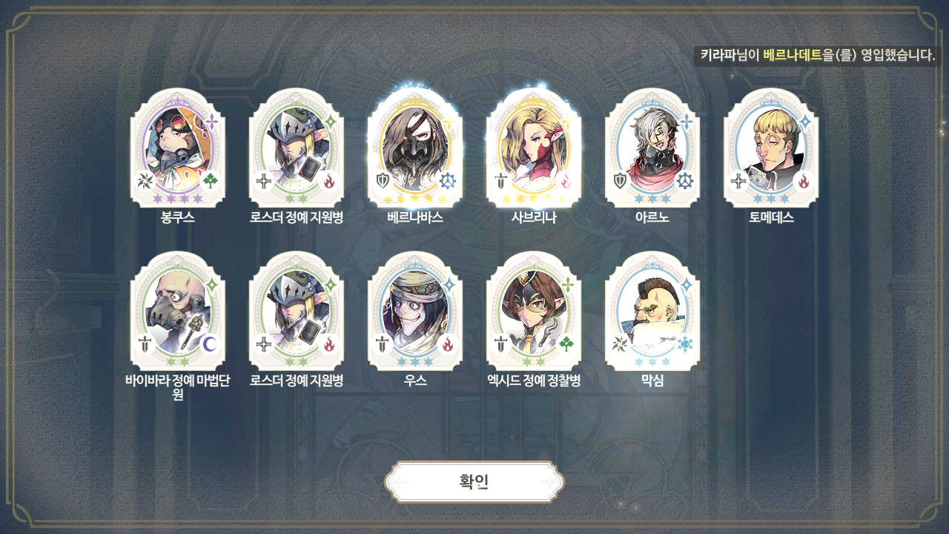Select the 아르노 character portrait
This screenshot has height=534, width=949.
click(x=652, y=148)
